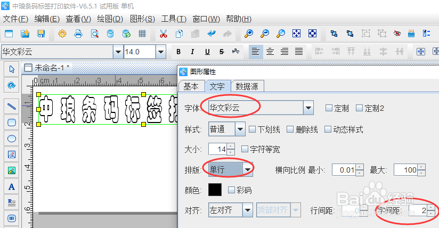
Task: Apply underline with U button
Action: [x=207, y=52]
